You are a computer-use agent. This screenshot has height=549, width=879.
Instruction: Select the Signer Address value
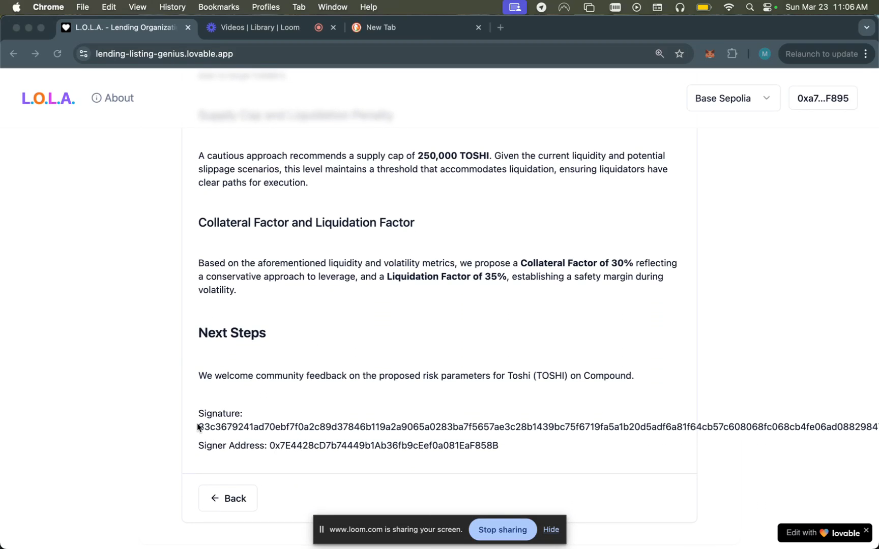point(384,445)
